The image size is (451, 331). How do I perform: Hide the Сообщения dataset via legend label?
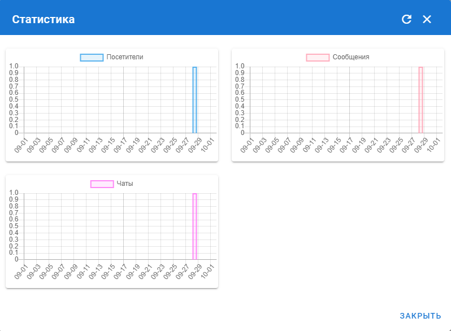(x=351, y=57)
